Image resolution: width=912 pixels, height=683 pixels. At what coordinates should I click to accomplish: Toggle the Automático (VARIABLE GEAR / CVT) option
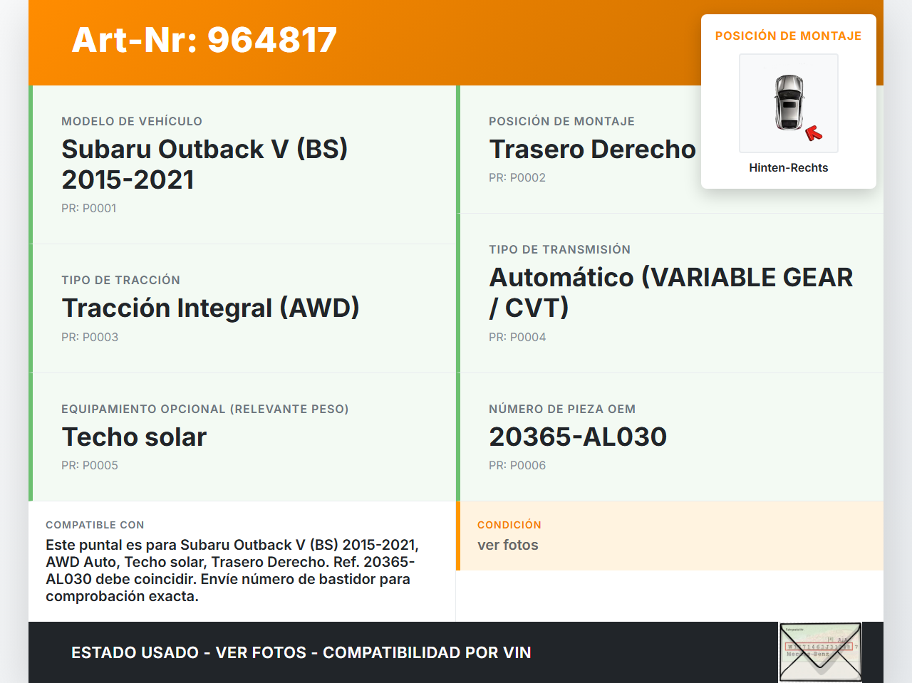(x=670, y=293)
